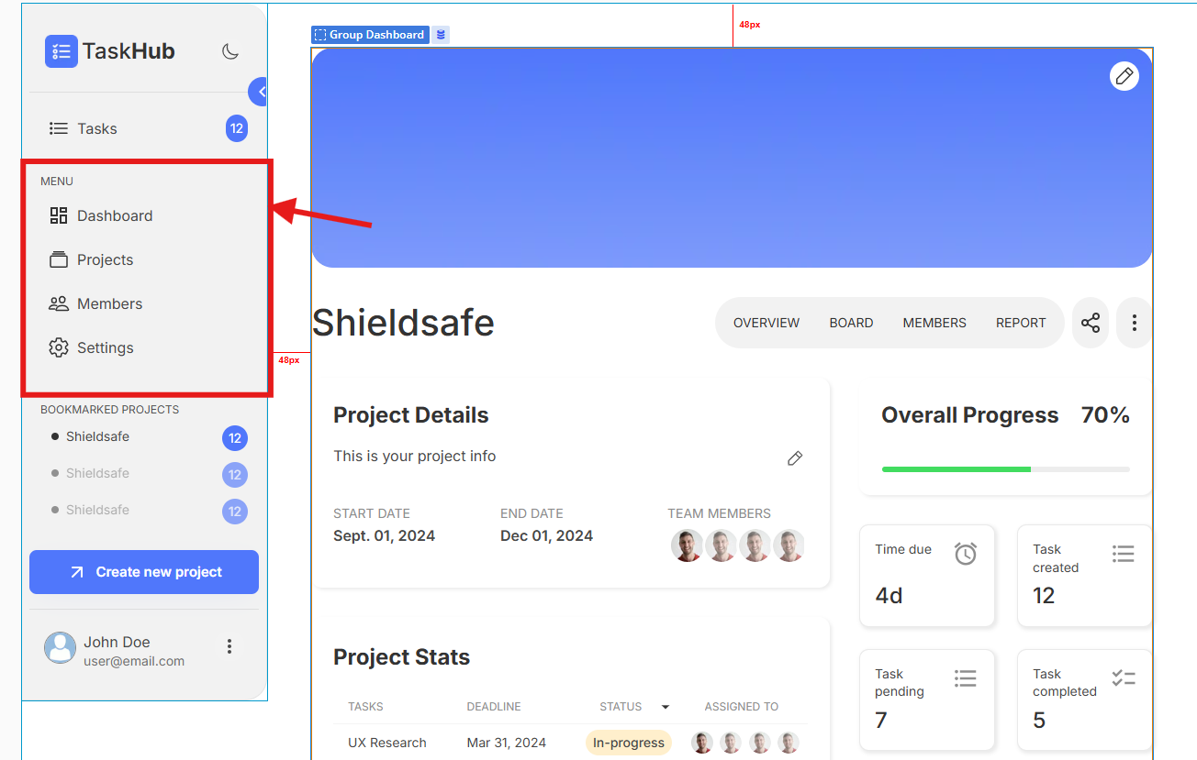Click the pencil icon on the blue banner
Screen dimensions: 1197x760
pos(1124,76)
